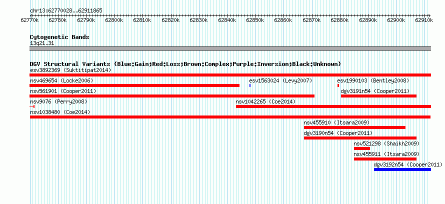Screen dimensions: 445x204
Task: Open the nsv469654 (Locke2006) label
Action: [x=61, y=80]
